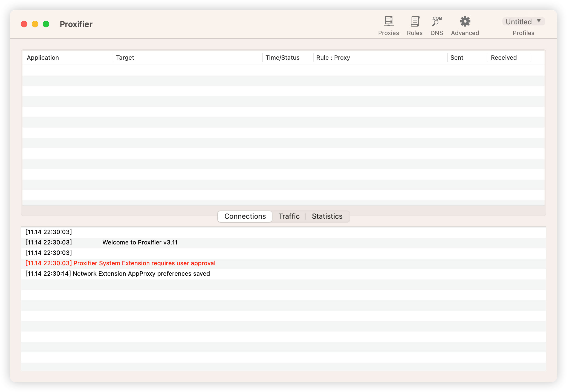Open the Rules scroll icon

(x=415, y=22)
